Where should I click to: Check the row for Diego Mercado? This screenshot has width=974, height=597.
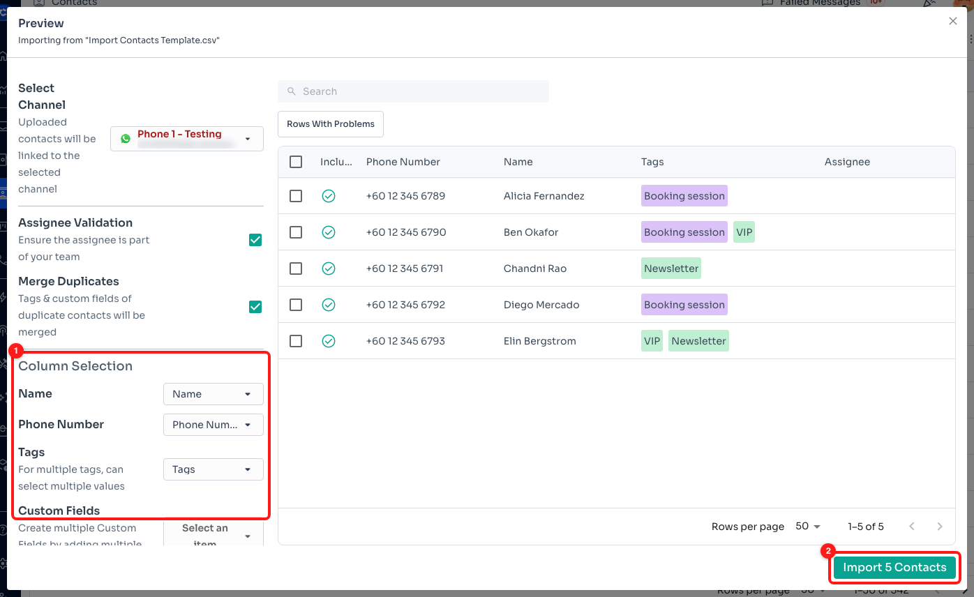pyautogui.click(x=296, y=305)
